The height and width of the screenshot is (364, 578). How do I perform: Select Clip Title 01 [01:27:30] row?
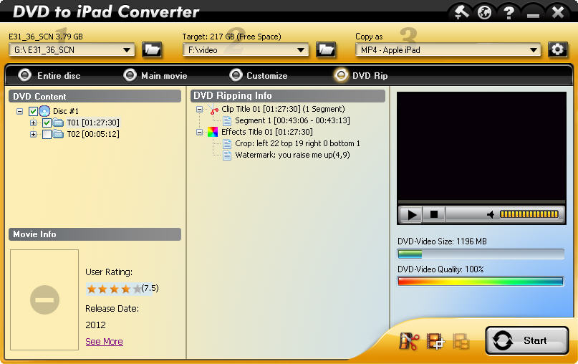(283, 109)
